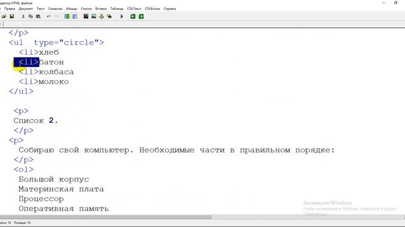
Task: Open the Списки menu
Action: click(86, 9)
